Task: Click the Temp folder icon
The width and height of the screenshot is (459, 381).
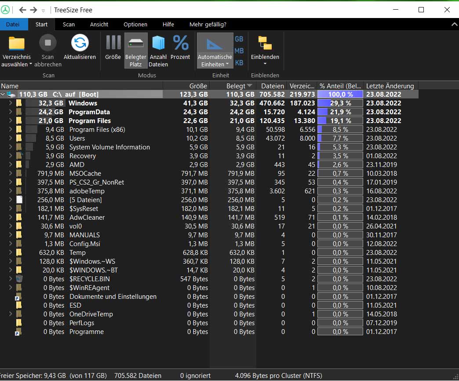Action: click(x=19, y=252)
